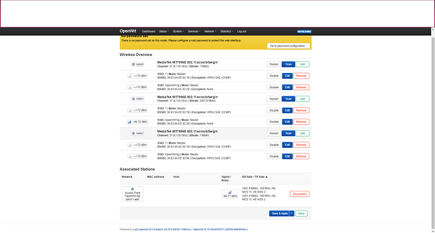Restart the radio2 device
Viewport: 435px width, 233px height.
click(x=274, y=134)
